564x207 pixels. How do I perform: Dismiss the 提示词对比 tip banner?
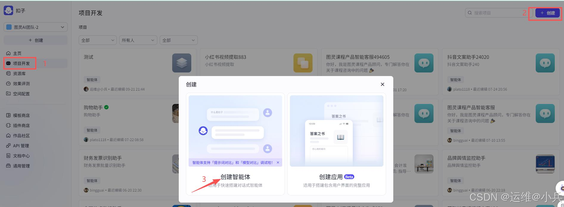click(x=278, y=162)
